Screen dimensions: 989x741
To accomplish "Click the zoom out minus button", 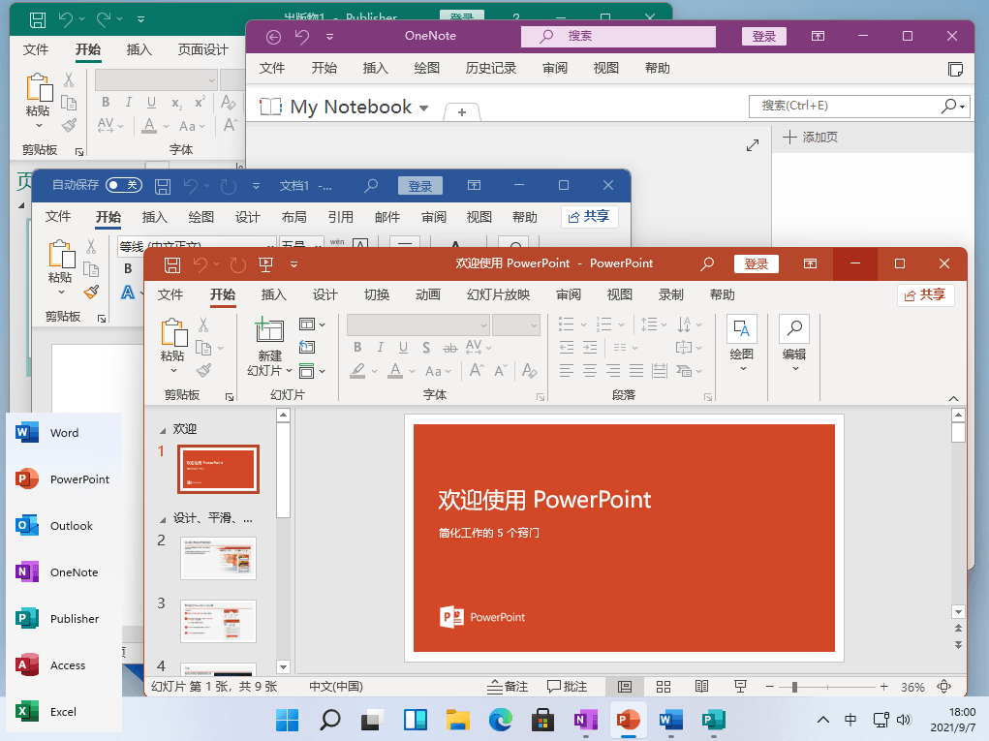I will pos(769,686).
